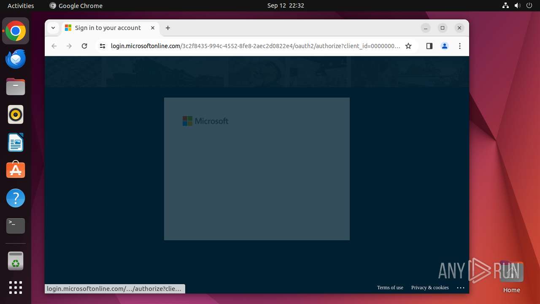Open network status icon in system tray
Screen dimensions: 540x304
(x=505, y=5)
